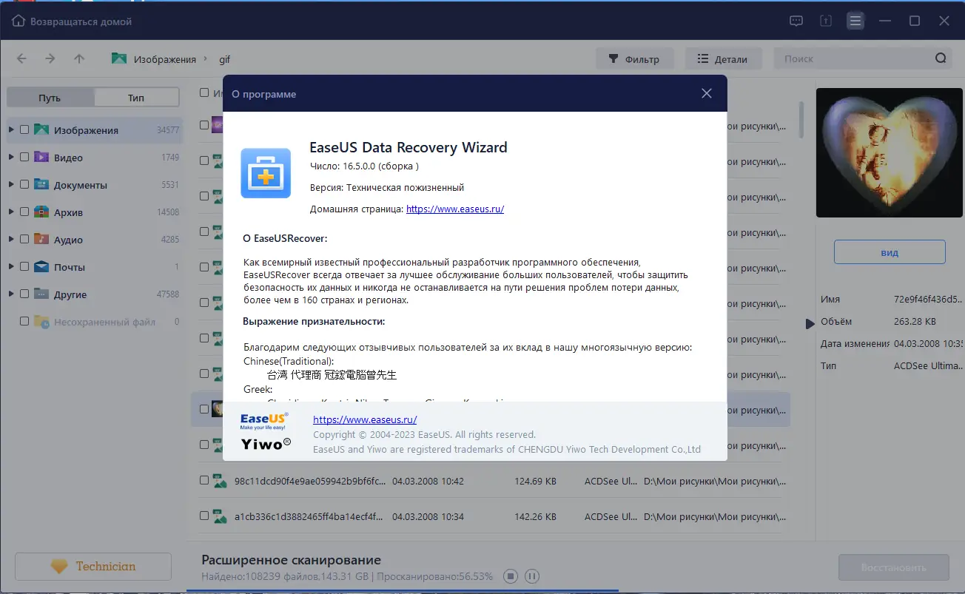Switch to the Путь tab
This screenshot has width=965, height=594.
pyautogui.click(x=49, y=96)
